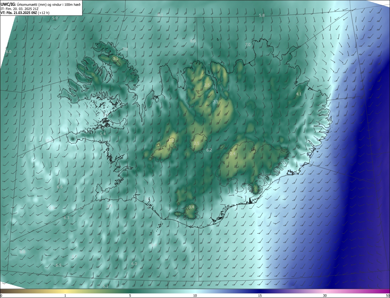Viewport: 390px width, 298px height.
Task: Click the valid time 'VT: Fös. 21.03.2025 09Z (+12 h)'
Action: pos(25,13)
